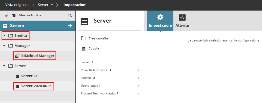The width and height of the screenshot is (262, 103).
Task: Open the Librerie details arrow
Action: coord(138,78)
